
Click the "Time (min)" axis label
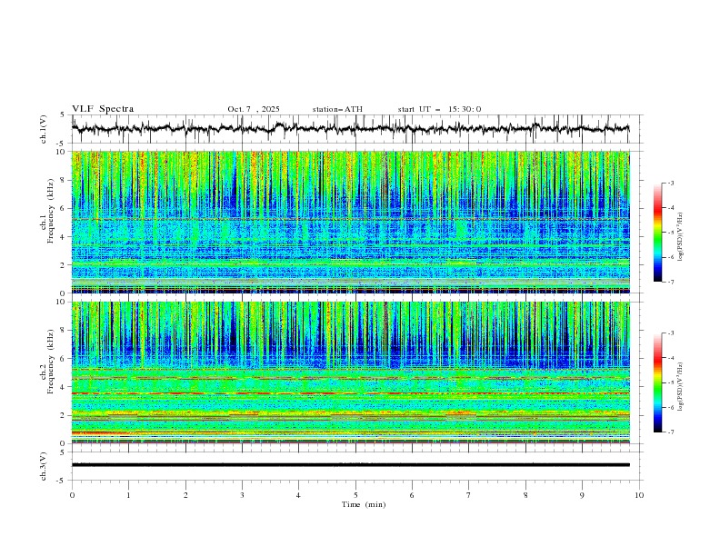pyautogui.click(x=364, y=504)
